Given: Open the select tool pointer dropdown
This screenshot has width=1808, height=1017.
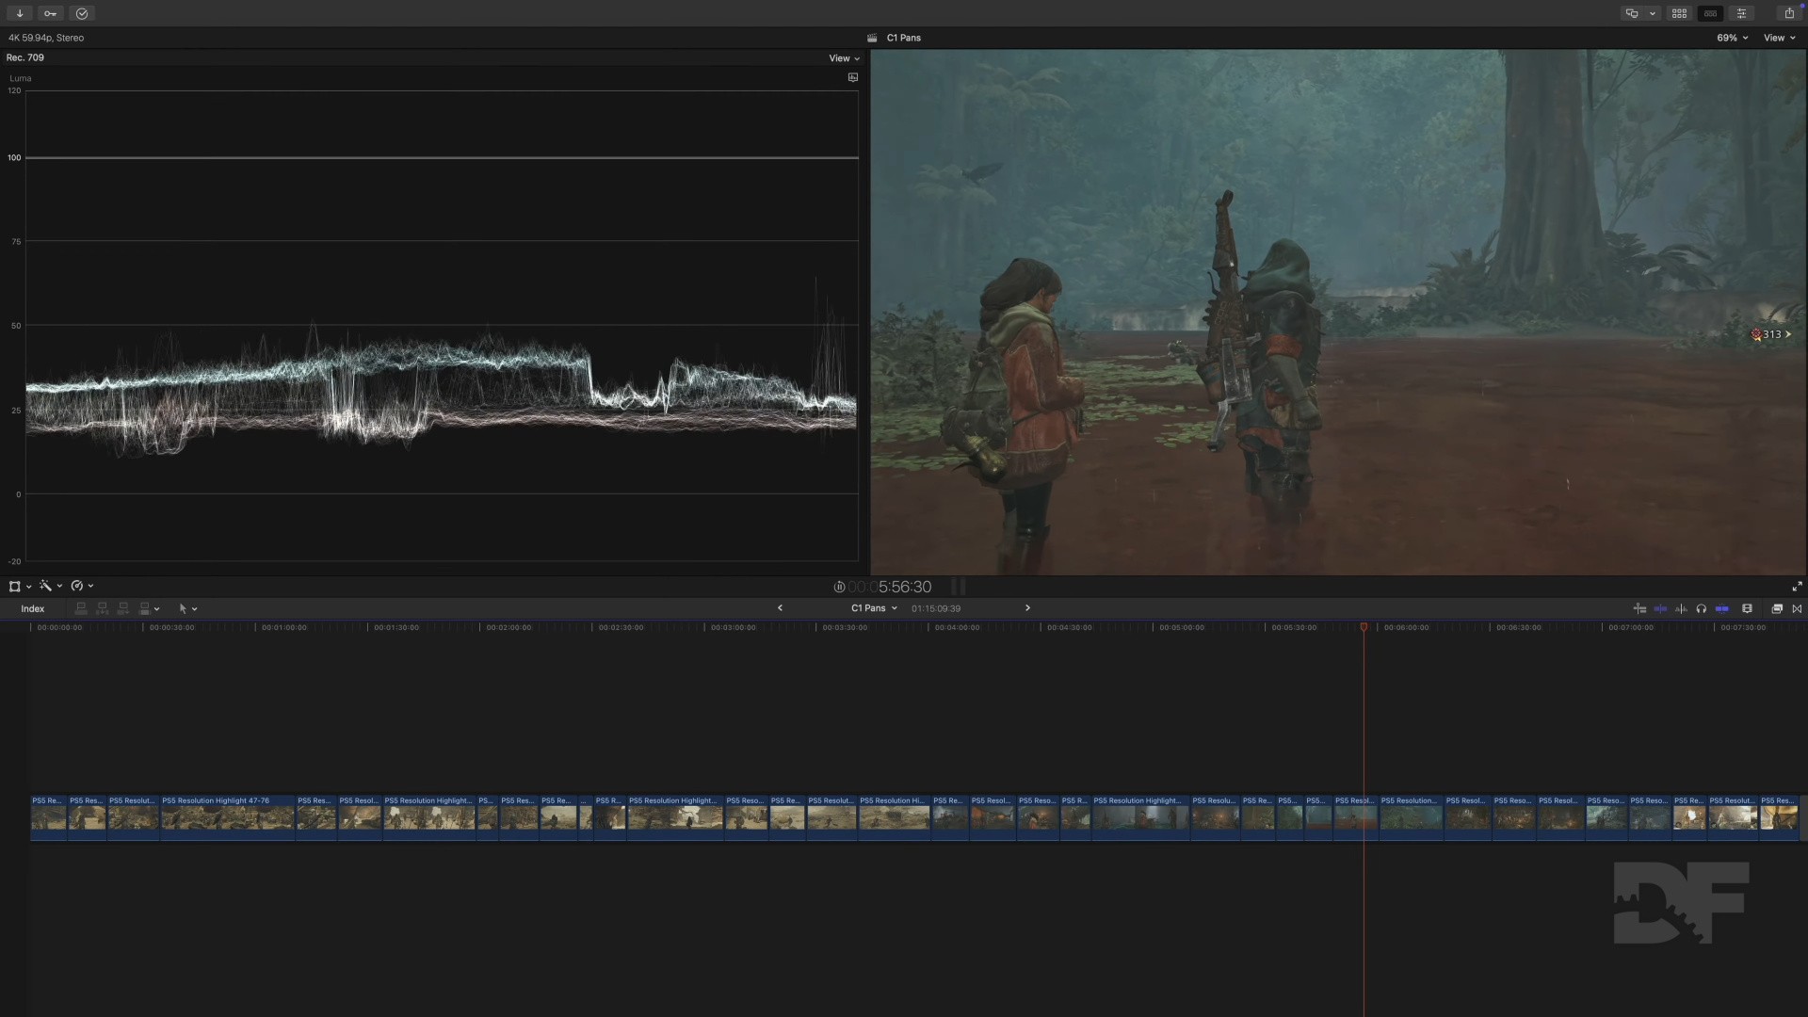Looking at the screenshot, I should click(187, 608).
